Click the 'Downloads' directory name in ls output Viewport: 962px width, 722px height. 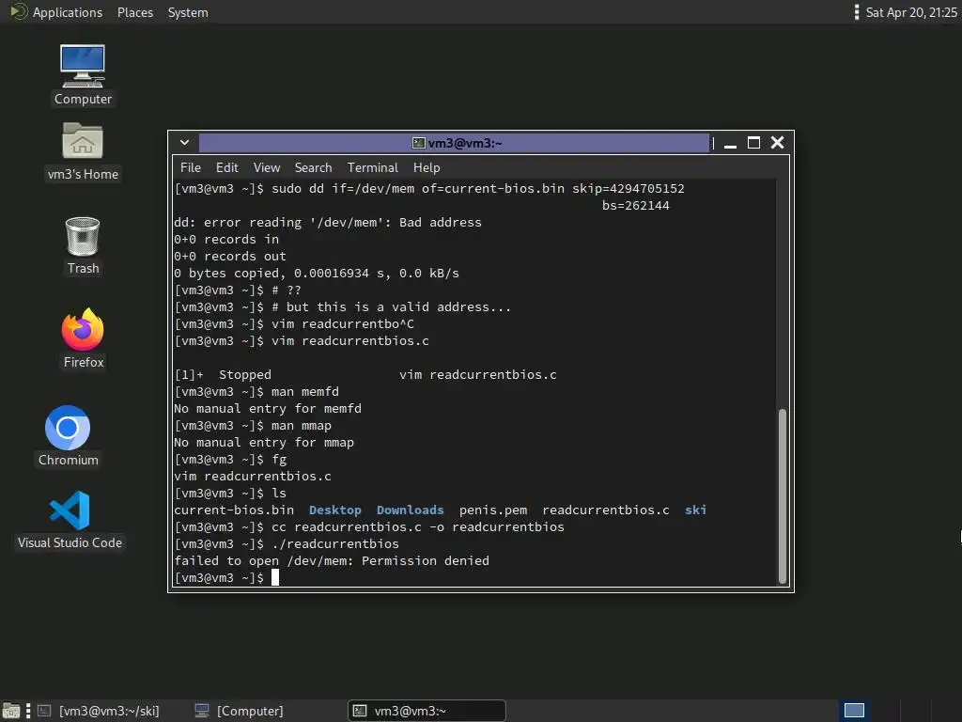410,510
